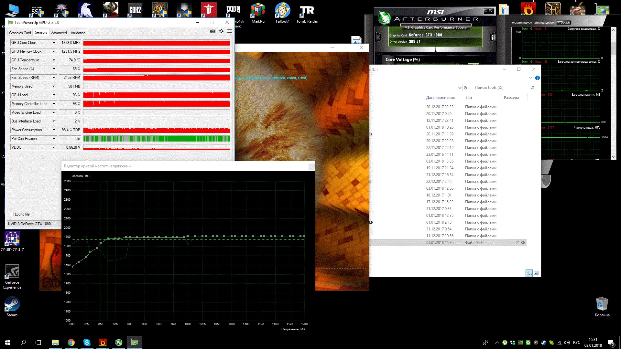Image resolution: width=621 pixels, height=349 pixels.
Task: Expand the GPU Core Clock sensor dropdown
Action: [x=54, y=43]
